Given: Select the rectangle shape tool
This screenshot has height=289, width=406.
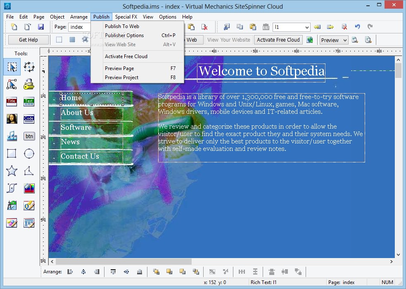Looking at the screenshot, I should (12, 153).
